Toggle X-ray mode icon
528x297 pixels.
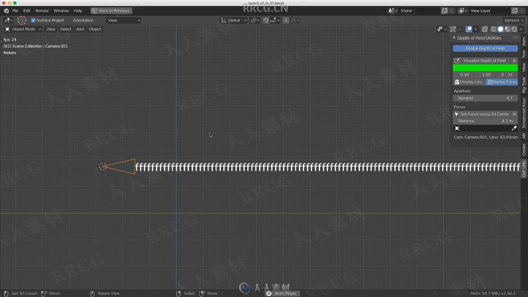(485, 29)
